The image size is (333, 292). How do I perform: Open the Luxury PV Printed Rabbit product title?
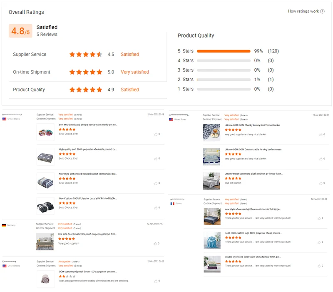pos(88,198)
